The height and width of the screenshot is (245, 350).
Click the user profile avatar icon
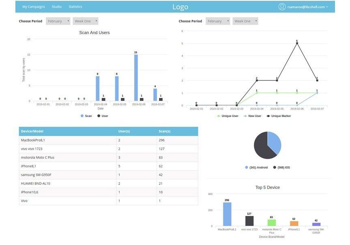(x=282, y=7)
